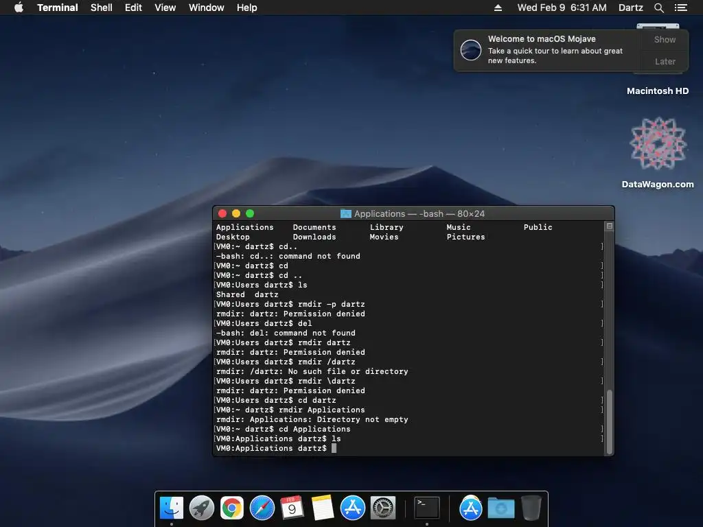Click '-bash: del: command not found' line

point(286,333)
